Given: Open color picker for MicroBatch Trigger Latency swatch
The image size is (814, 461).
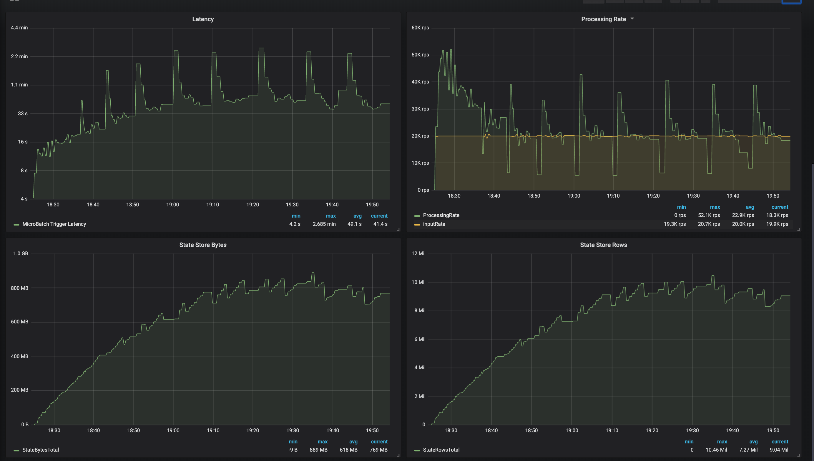Looking at the screenshot, I should pyautogui.click(x=16, y=225).
